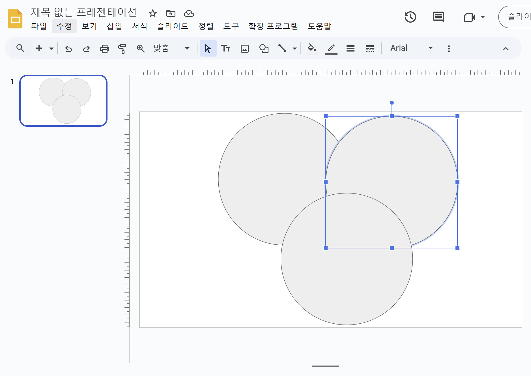The width and height of the screenshot is (531, 376).
Task: Click the search menus magnifier
Action: pos(20,48)
